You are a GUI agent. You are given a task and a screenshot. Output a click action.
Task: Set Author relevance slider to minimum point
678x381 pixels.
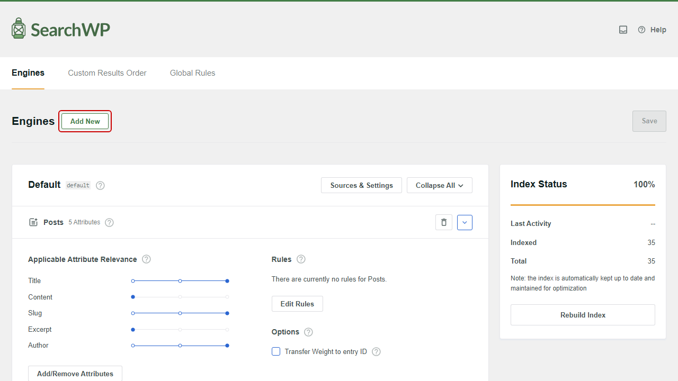tap(133, 346)
